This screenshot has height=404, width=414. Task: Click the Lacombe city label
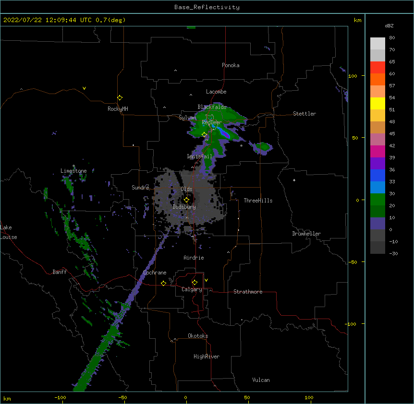point(216,92)
